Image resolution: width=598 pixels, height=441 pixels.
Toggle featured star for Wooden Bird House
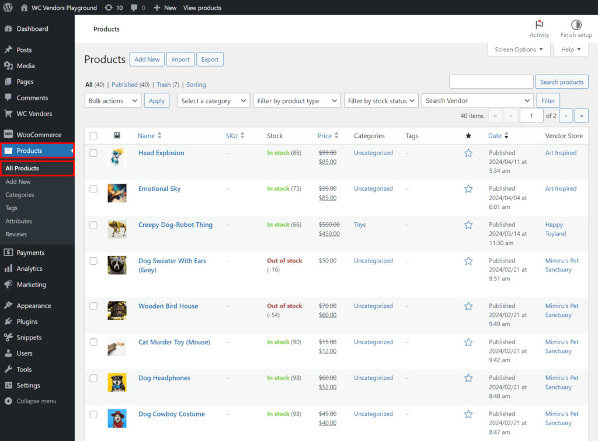(x=468, y=306)
